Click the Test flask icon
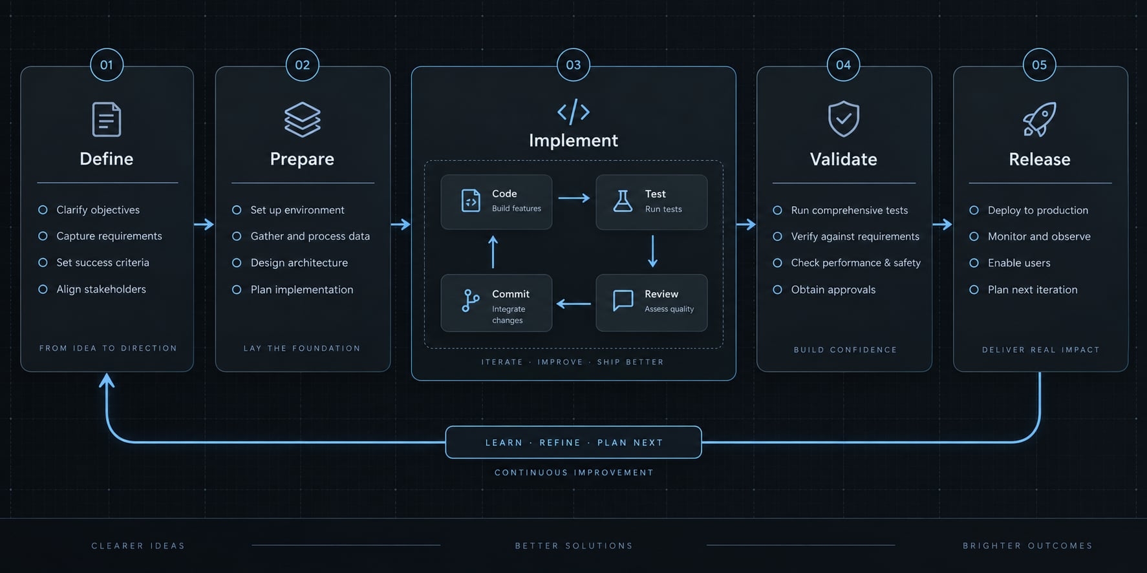This screenshot has height=573, width=1147. [x=623, y=201]
